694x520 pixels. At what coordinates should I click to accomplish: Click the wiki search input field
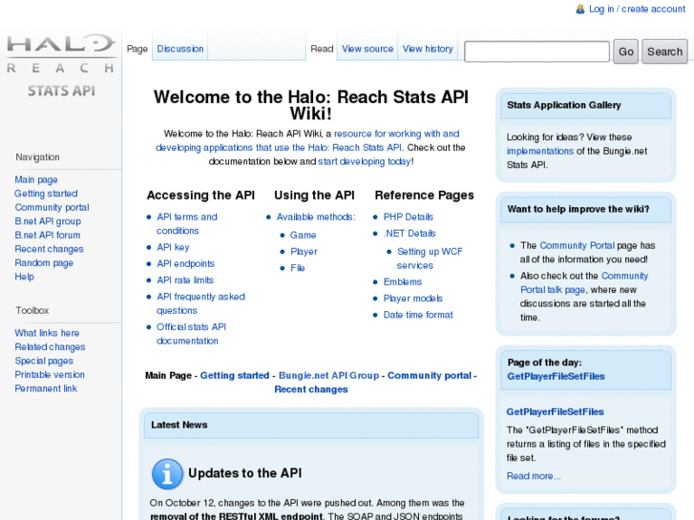click(x=536, y=52)
